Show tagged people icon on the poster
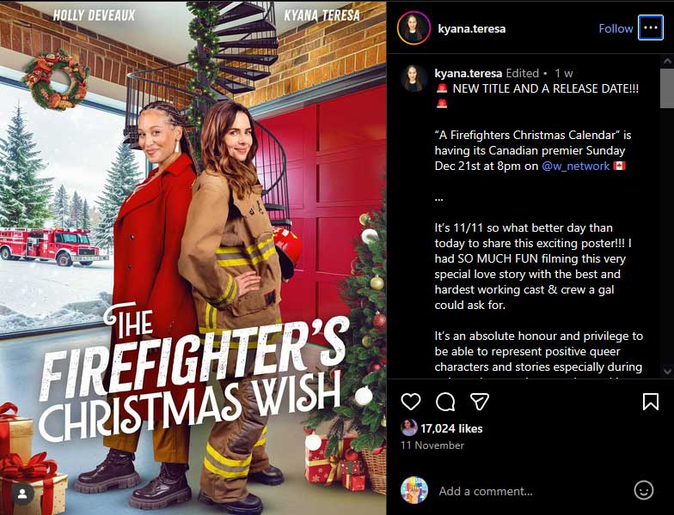This screenshot has width=674, height=515. point(22,494)
